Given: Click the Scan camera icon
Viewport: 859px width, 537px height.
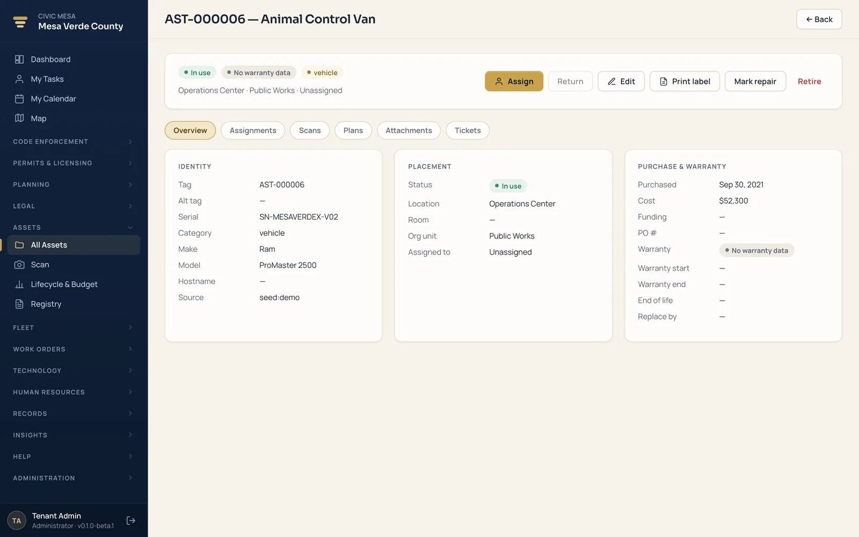Looking at the screenshot, I should tap(19, 265).
